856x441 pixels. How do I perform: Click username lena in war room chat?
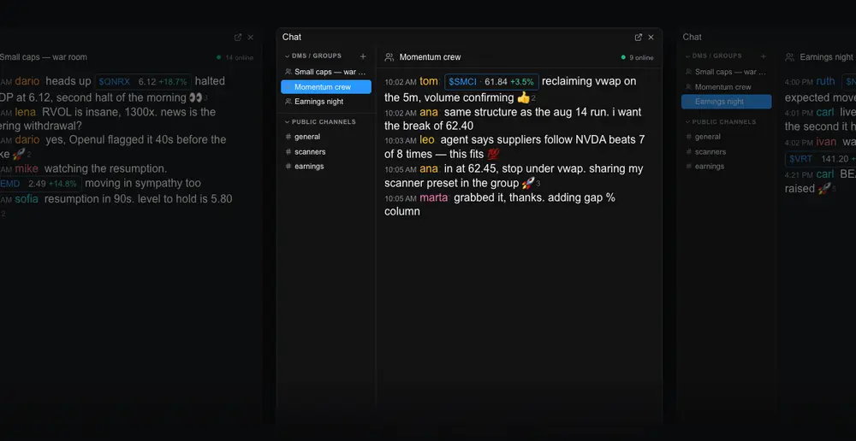[26, 112]
